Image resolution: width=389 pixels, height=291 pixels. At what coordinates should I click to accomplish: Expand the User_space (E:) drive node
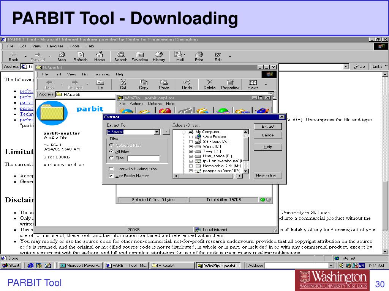click(191, 156)
